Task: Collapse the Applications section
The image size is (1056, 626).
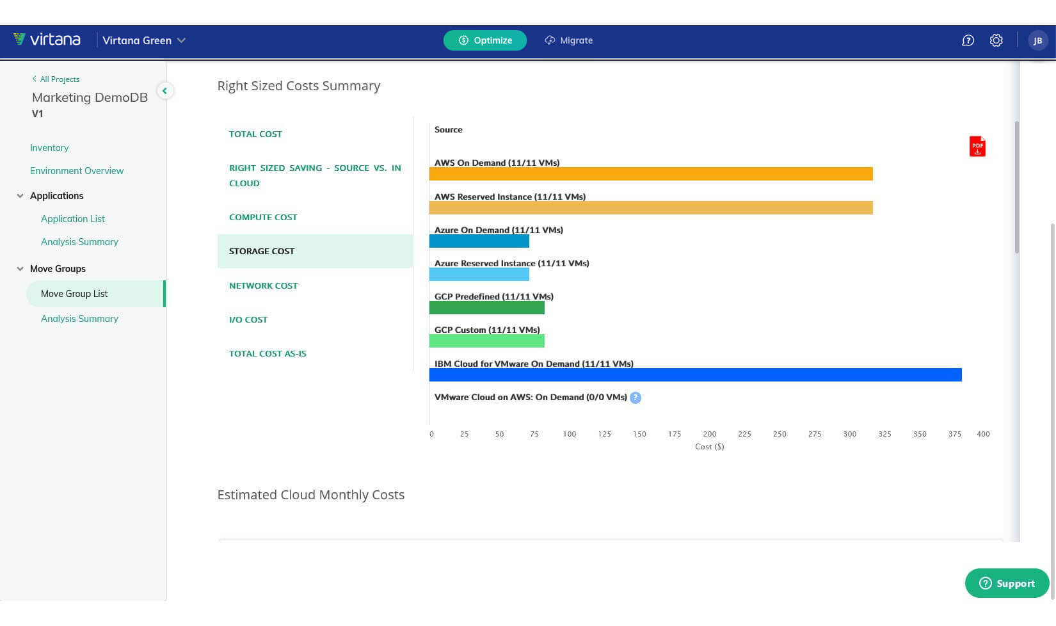Action: coord(20,196)
